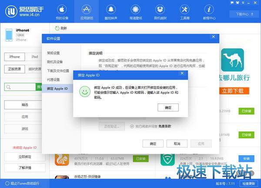Open 常规设置 settings section
The image size is (261, 188).
click(x=53, y=53)
